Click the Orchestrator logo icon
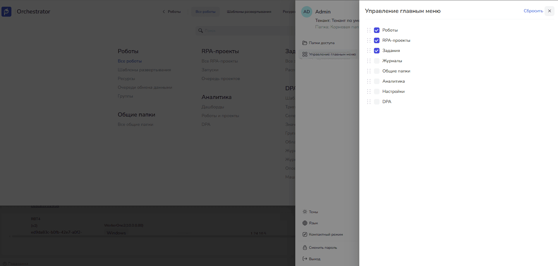Image resolution: width=558 pixels, height=266 pixels. [x=6, y=12]
